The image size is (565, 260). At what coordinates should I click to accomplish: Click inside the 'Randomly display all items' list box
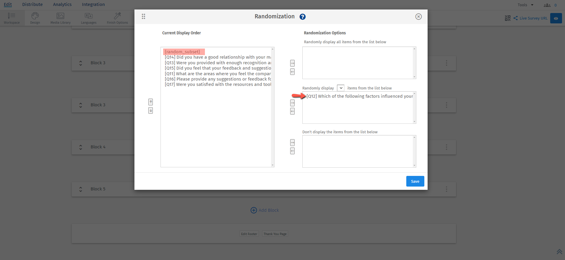(x=358, y=63)
